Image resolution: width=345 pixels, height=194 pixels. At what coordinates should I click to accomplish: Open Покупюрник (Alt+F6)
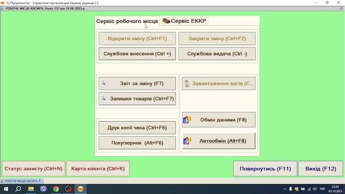click(x=137, y=143)
